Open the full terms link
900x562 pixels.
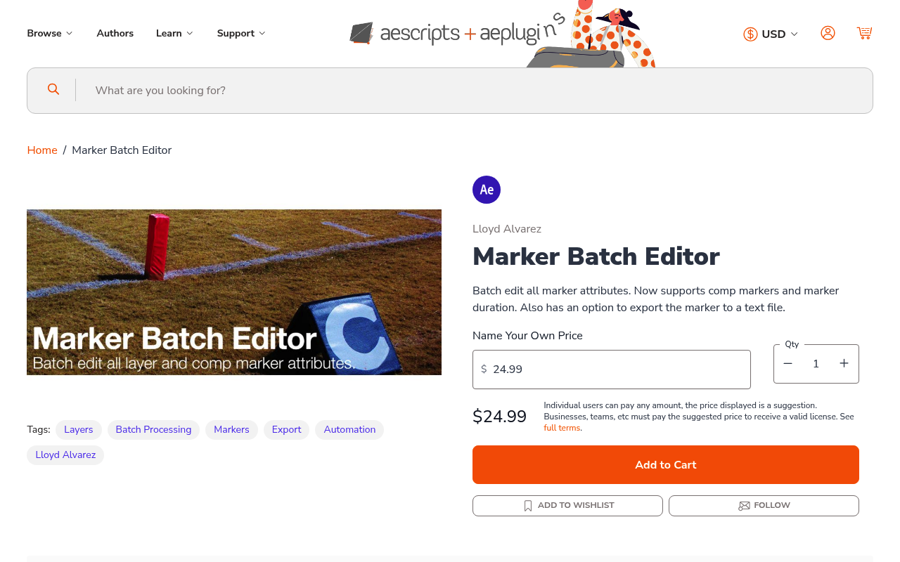click(561, 427)
